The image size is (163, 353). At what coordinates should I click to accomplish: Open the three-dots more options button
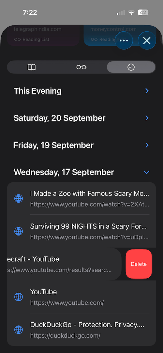pyautogui.click(x=124, y=40)
